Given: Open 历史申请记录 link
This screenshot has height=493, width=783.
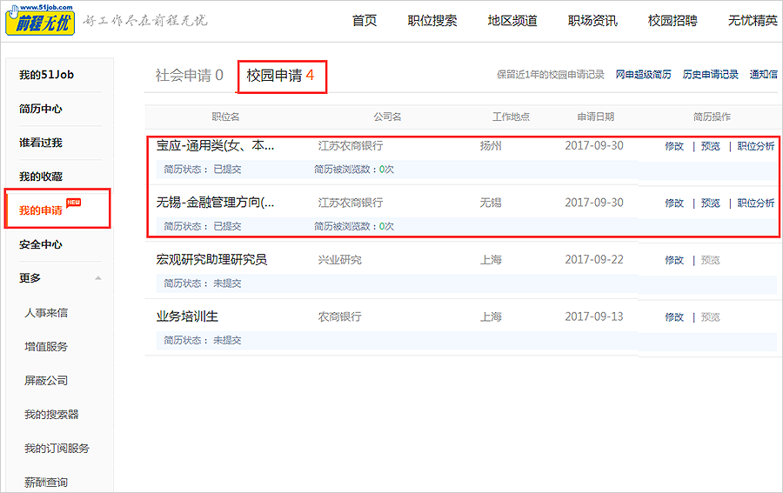Looking at the screenshot, I should [711, 75].
